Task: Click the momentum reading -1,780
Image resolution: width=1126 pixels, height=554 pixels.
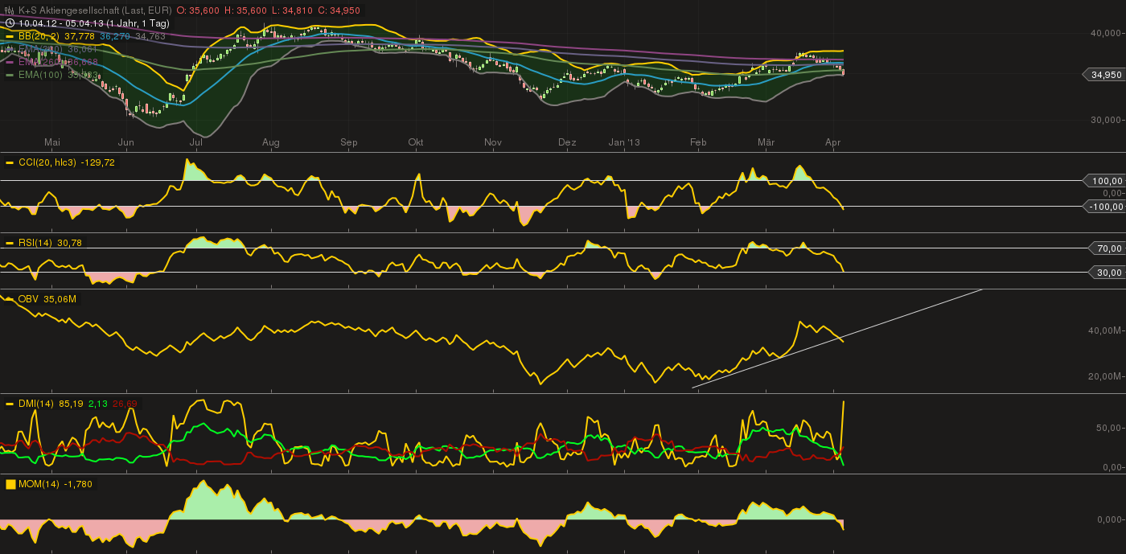Action: (79, 484)
